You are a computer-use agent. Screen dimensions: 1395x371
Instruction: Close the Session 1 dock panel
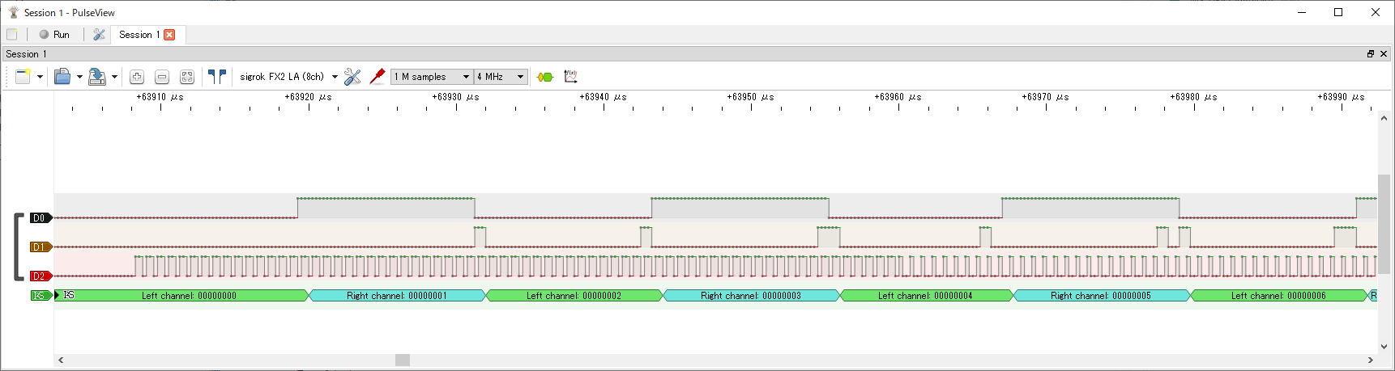click(x=1384, y=54)
